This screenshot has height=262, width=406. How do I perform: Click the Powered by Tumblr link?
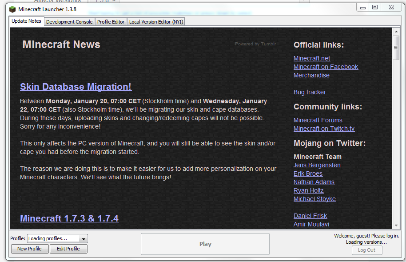click(255, 44)
